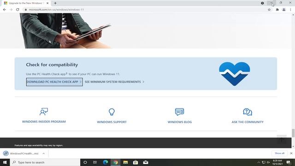Expand the download item options arrow
295x166 pixels.
[x=44, y=154]
